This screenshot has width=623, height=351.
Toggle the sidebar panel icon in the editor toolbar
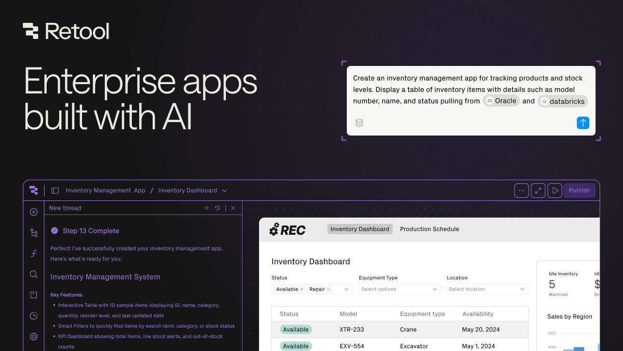click(x=55, y=191)
